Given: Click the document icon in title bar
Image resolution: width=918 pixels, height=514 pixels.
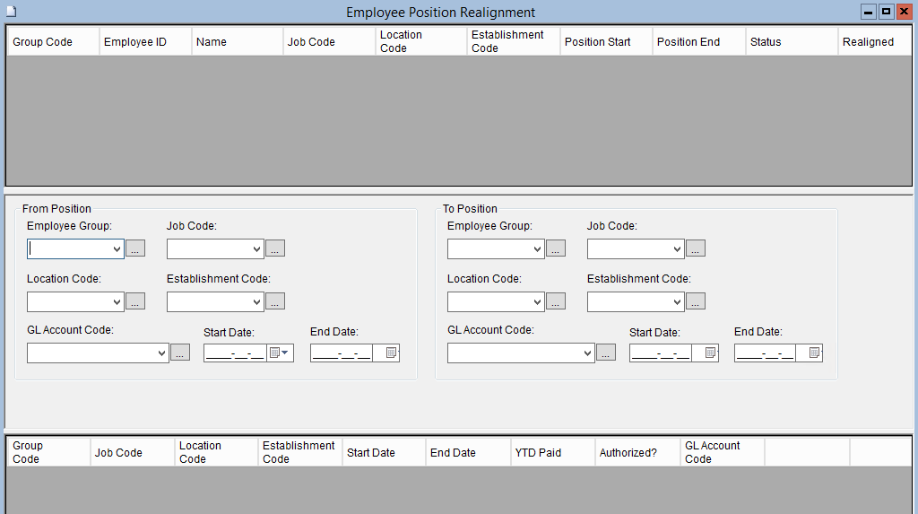Looking at the screenshot, I should (12, 12).
